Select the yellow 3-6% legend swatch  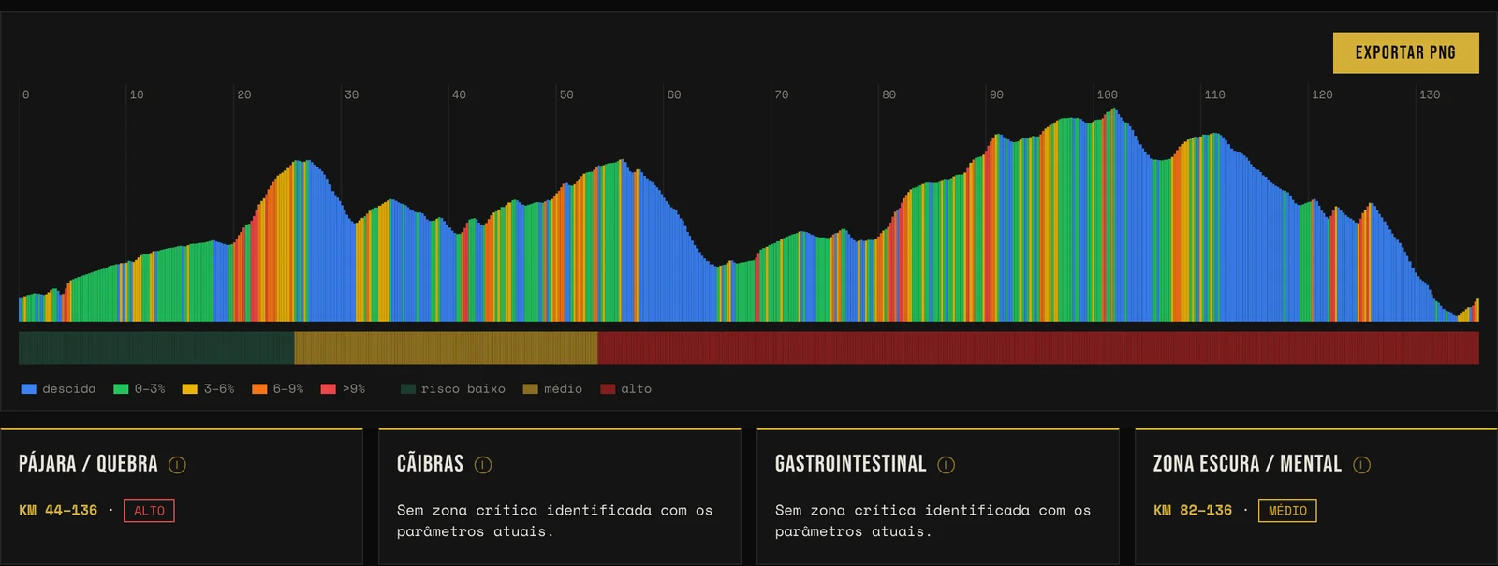(x=190, y=389)
